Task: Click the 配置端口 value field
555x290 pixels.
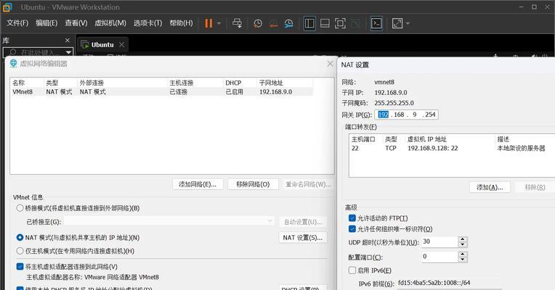Action: tap(439, 257)
